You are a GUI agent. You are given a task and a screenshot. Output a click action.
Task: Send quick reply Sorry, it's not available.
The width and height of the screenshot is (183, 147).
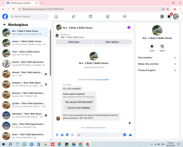[x=79, y=108]
